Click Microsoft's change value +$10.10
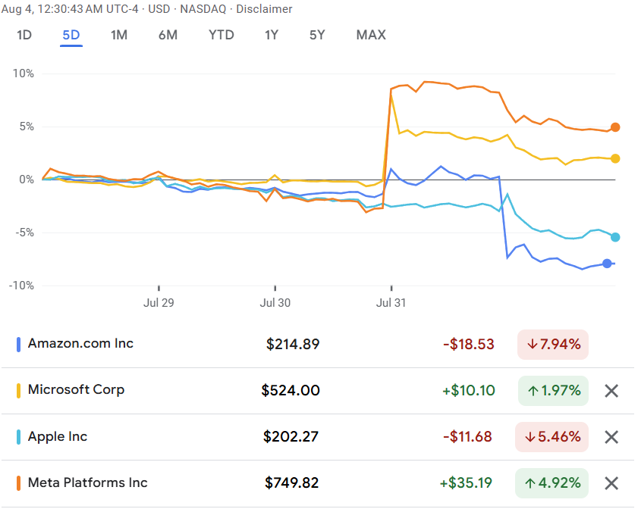The image size is (641, 509). click(469, 390)
